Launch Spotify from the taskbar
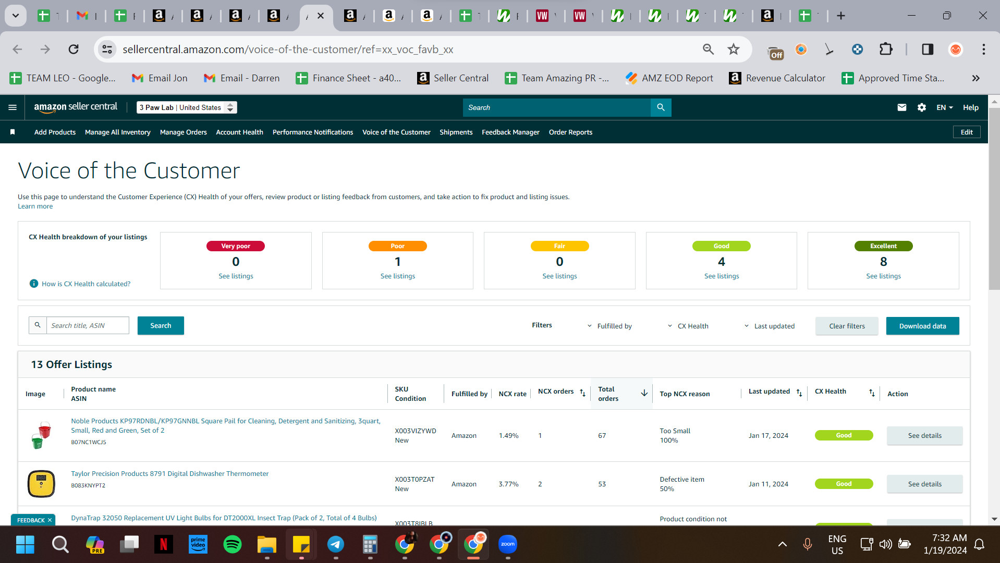The width and height of the screenshot is (1000, 563). (233, 545)
